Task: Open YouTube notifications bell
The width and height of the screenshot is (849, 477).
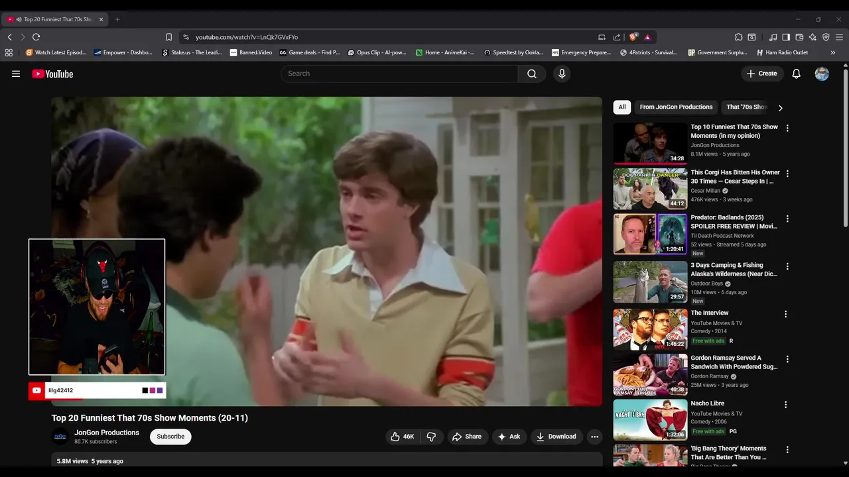Action: pos(796,74)
